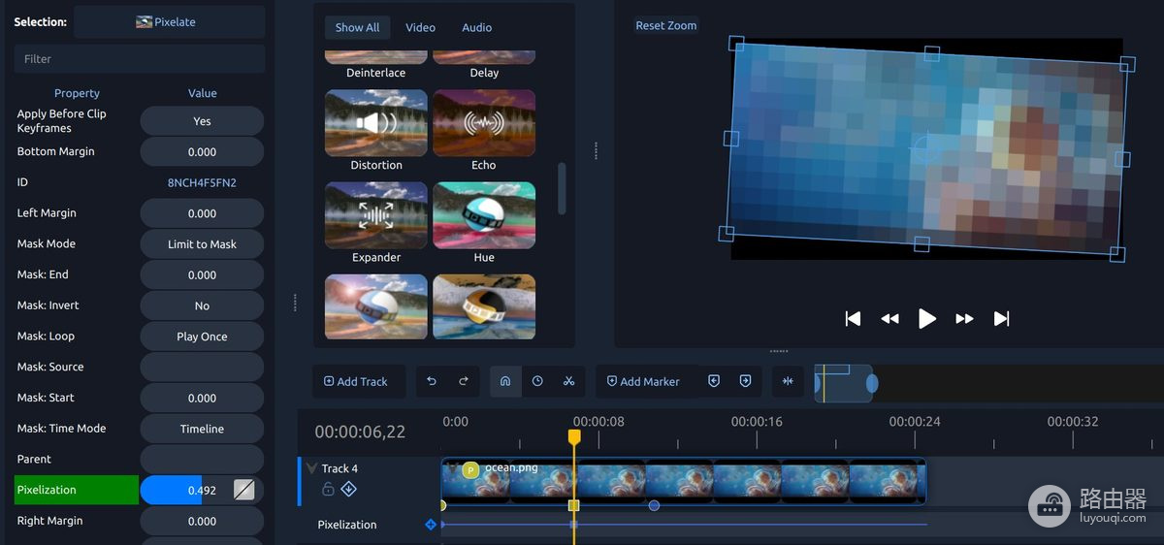This screenshot has height=545, width=1164.
Task: Play the video preview
Action: (x=927, y=318)
